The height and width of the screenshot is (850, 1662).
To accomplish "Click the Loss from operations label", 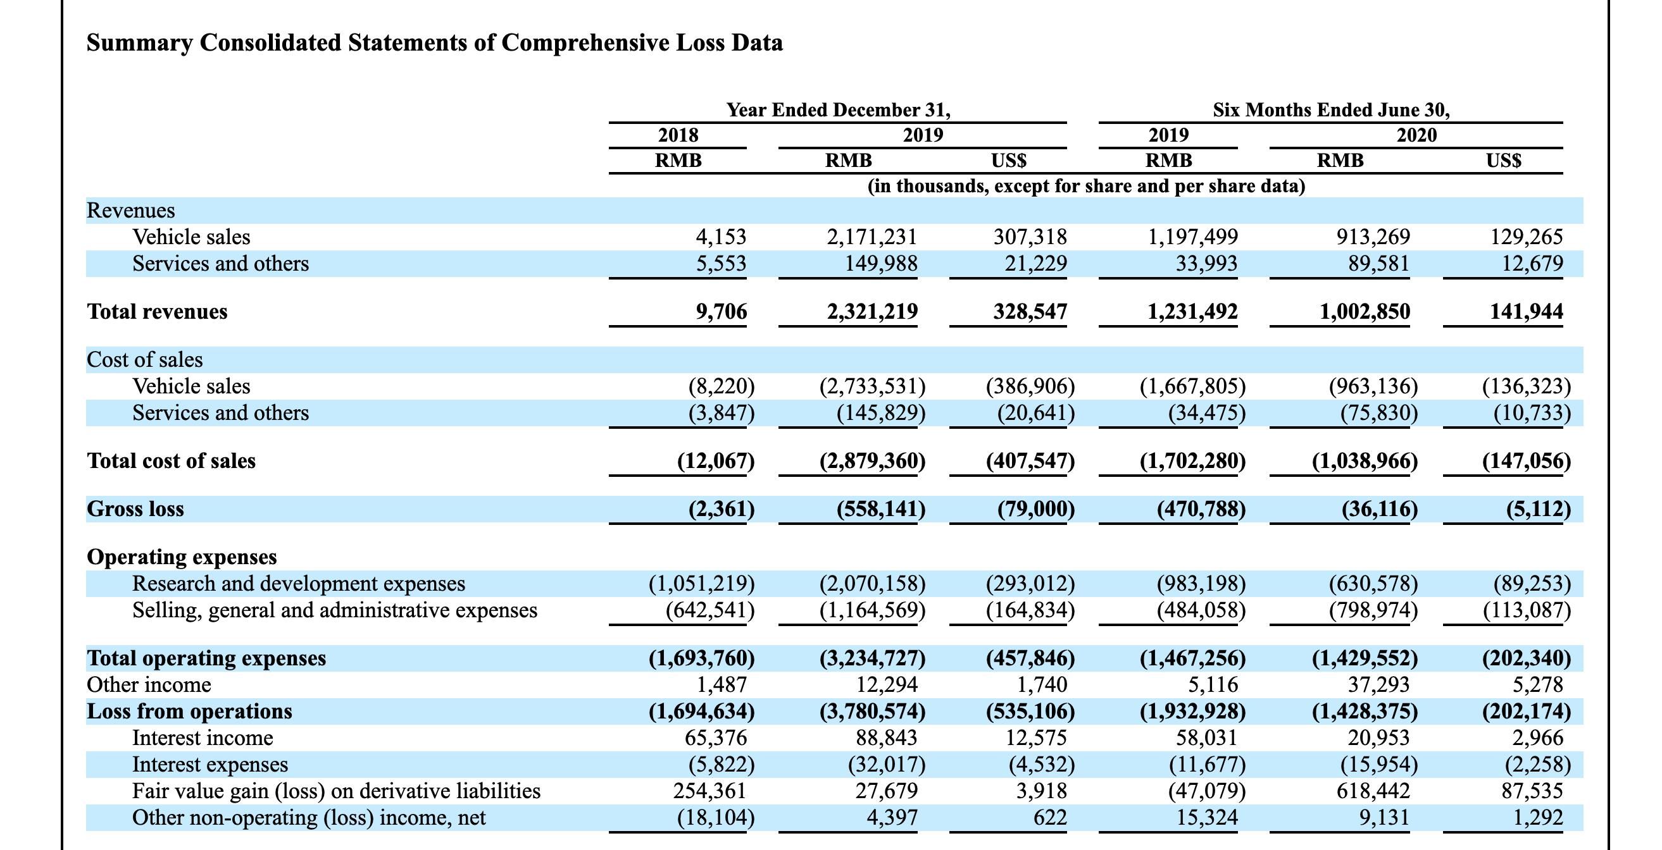I will [189, 711].
